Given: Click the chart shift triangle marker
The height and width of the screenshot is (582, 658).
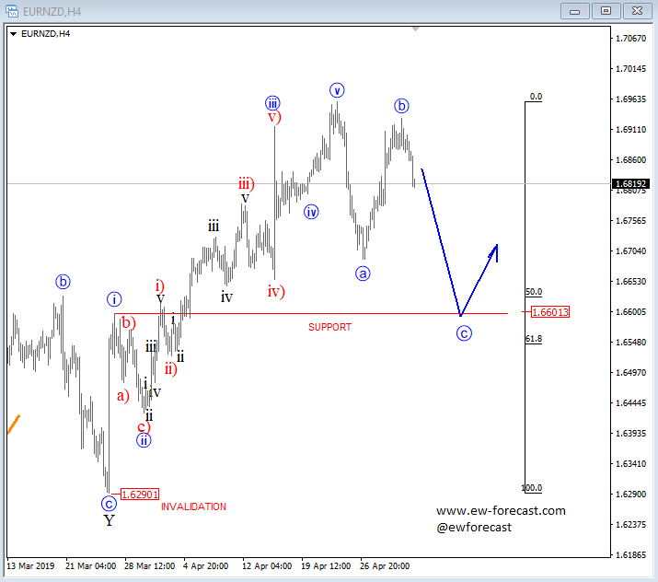Looking at the screenshot, I should (417, 29).
